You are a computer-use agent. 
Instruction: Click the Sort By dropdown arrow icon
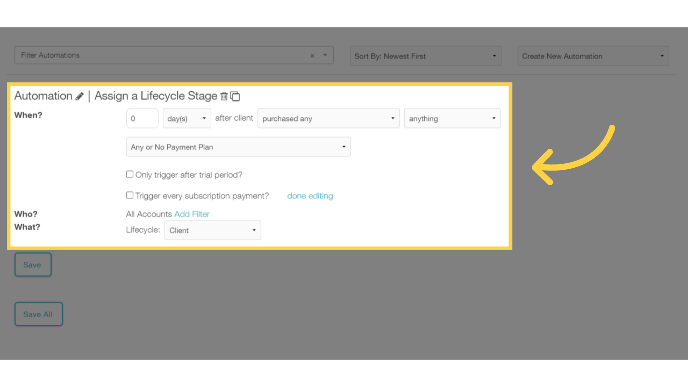(495, 56)
